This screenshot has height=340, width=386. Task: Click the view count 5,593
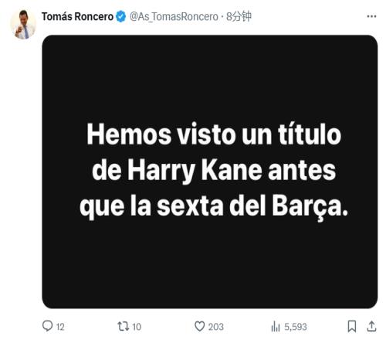click(x=296, y=327)
